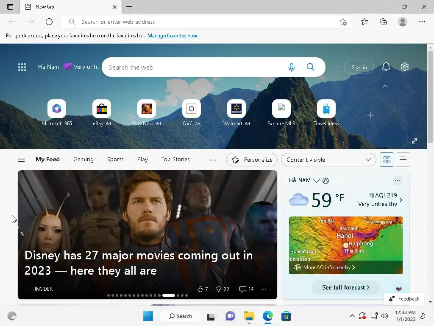Click the Sign in button

click(x=359, y=67)
